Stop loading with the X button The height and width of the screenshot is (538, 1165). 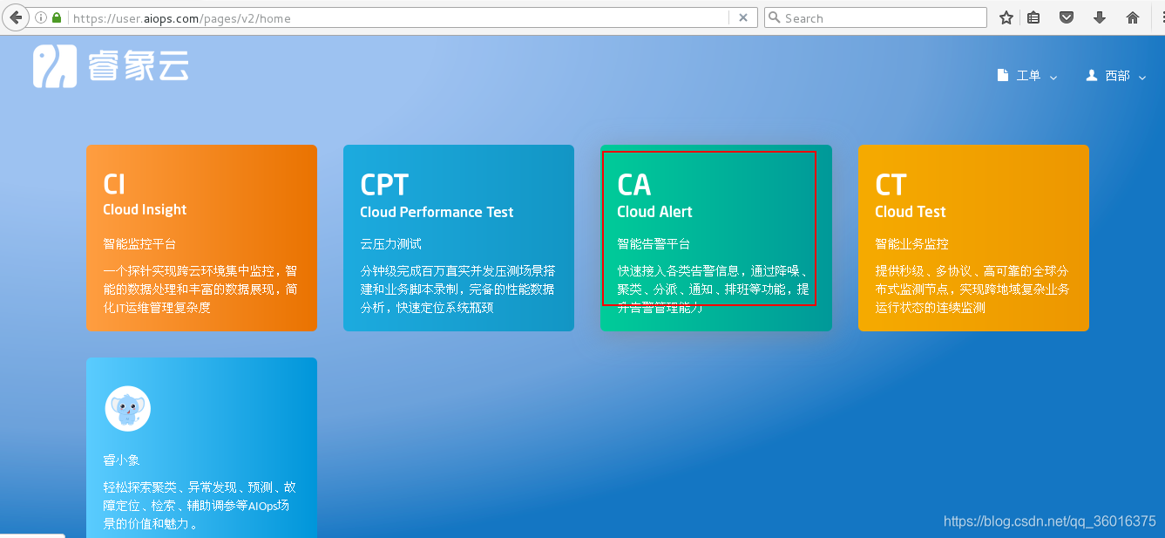(742, 17)
